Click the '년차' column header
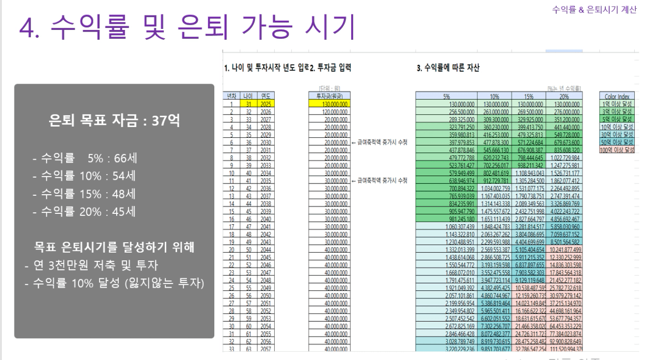 [x=230, y=96]
